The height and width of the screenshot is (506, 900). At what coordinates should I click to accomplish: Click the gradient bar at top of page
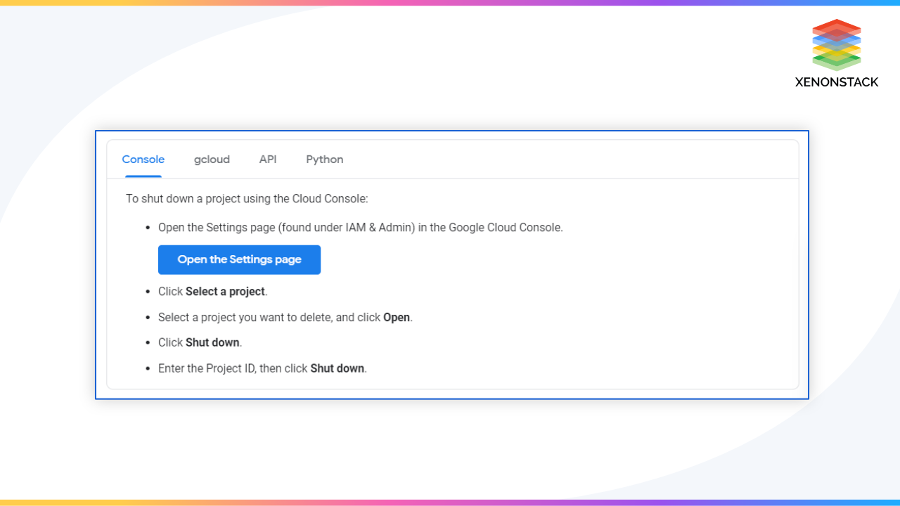(450, 3)
